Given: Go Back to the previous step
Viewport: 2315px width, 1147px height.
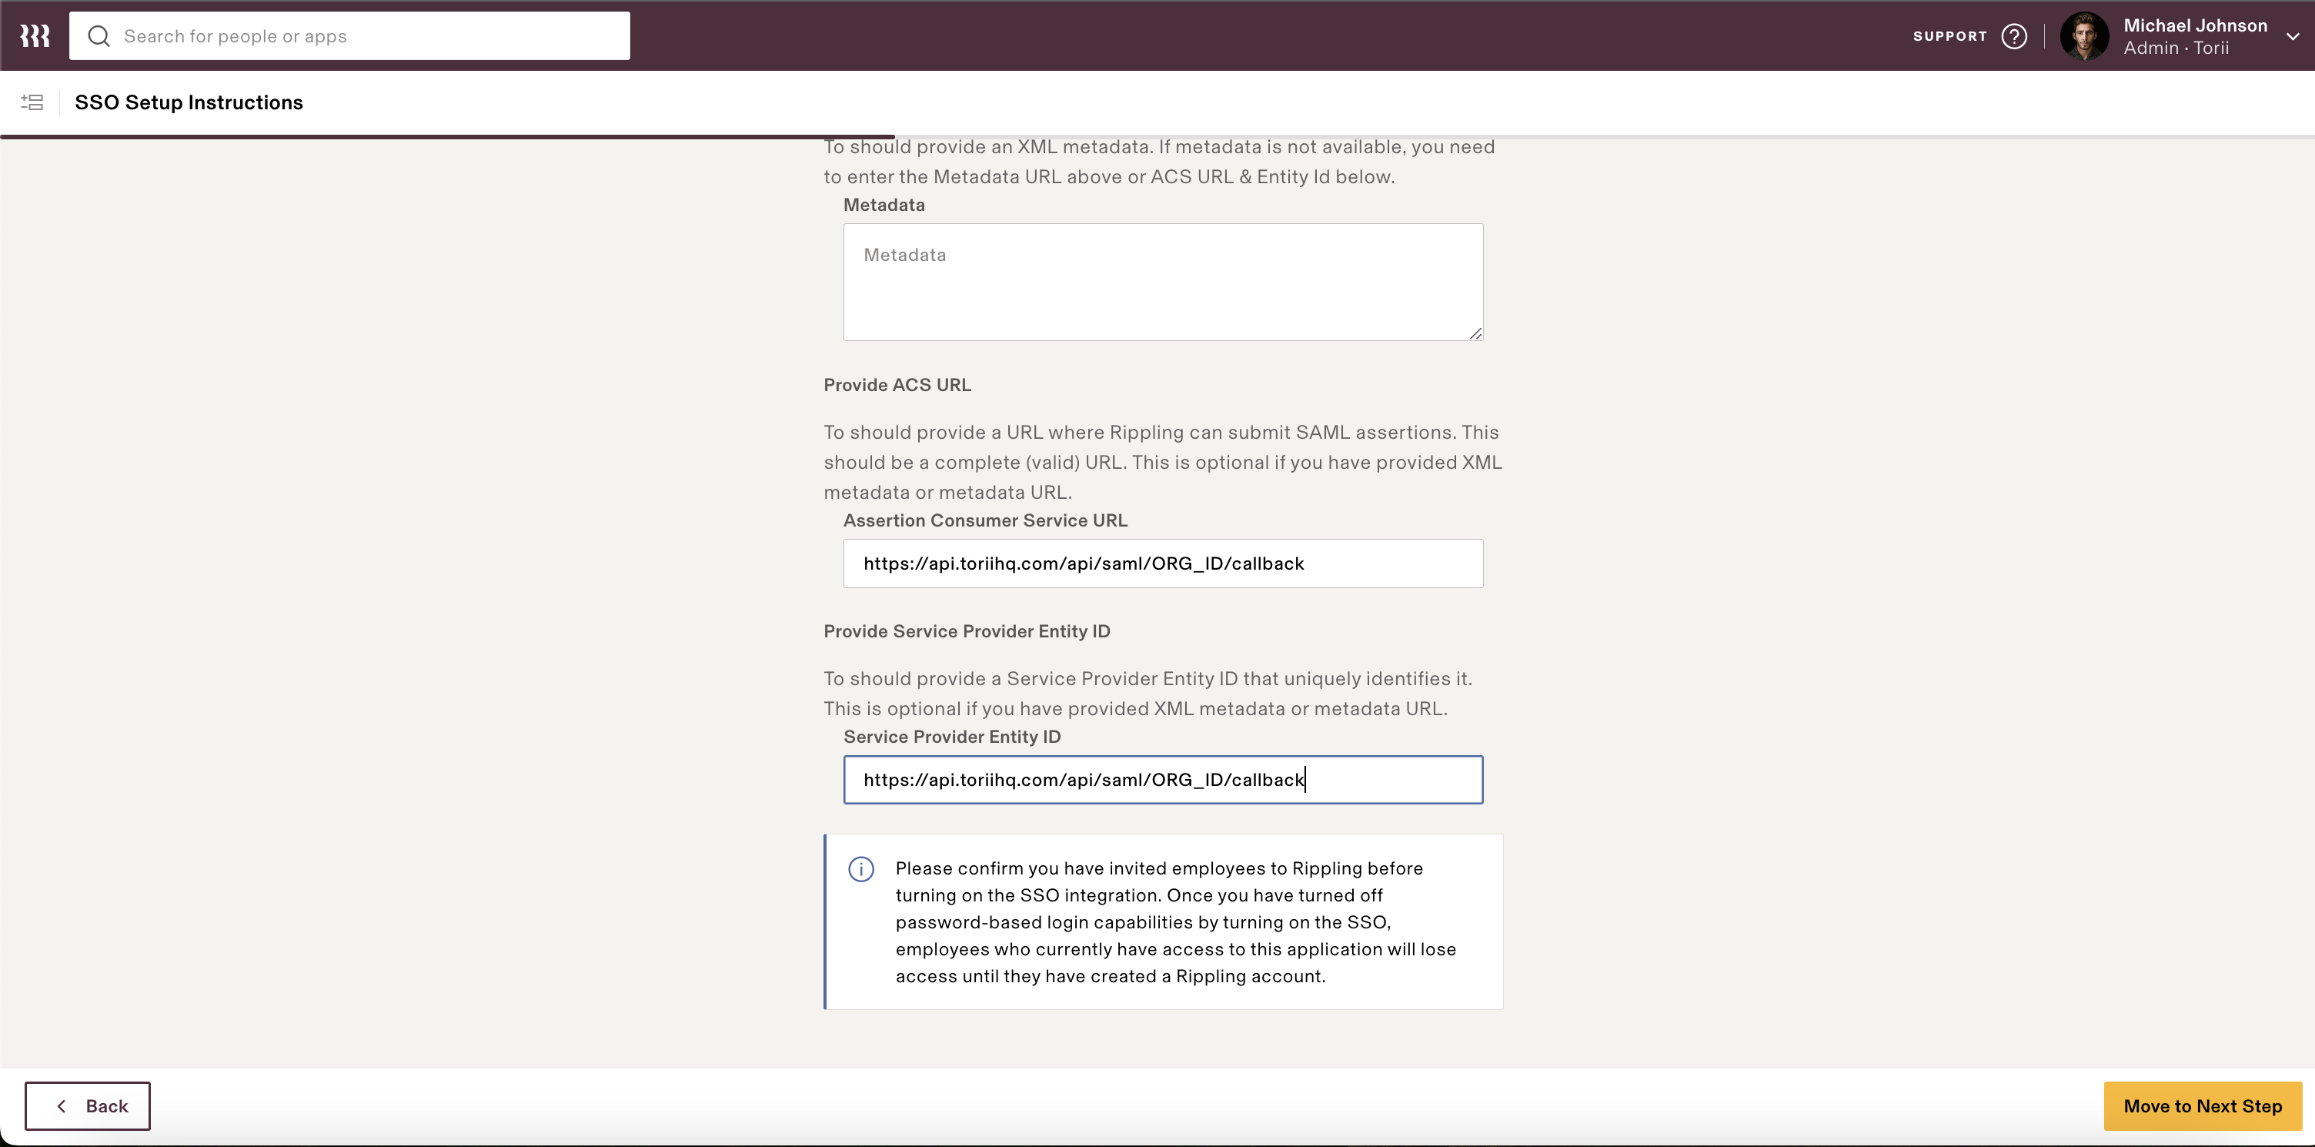Looking at the screenshot, I should tap(87, 1105).
